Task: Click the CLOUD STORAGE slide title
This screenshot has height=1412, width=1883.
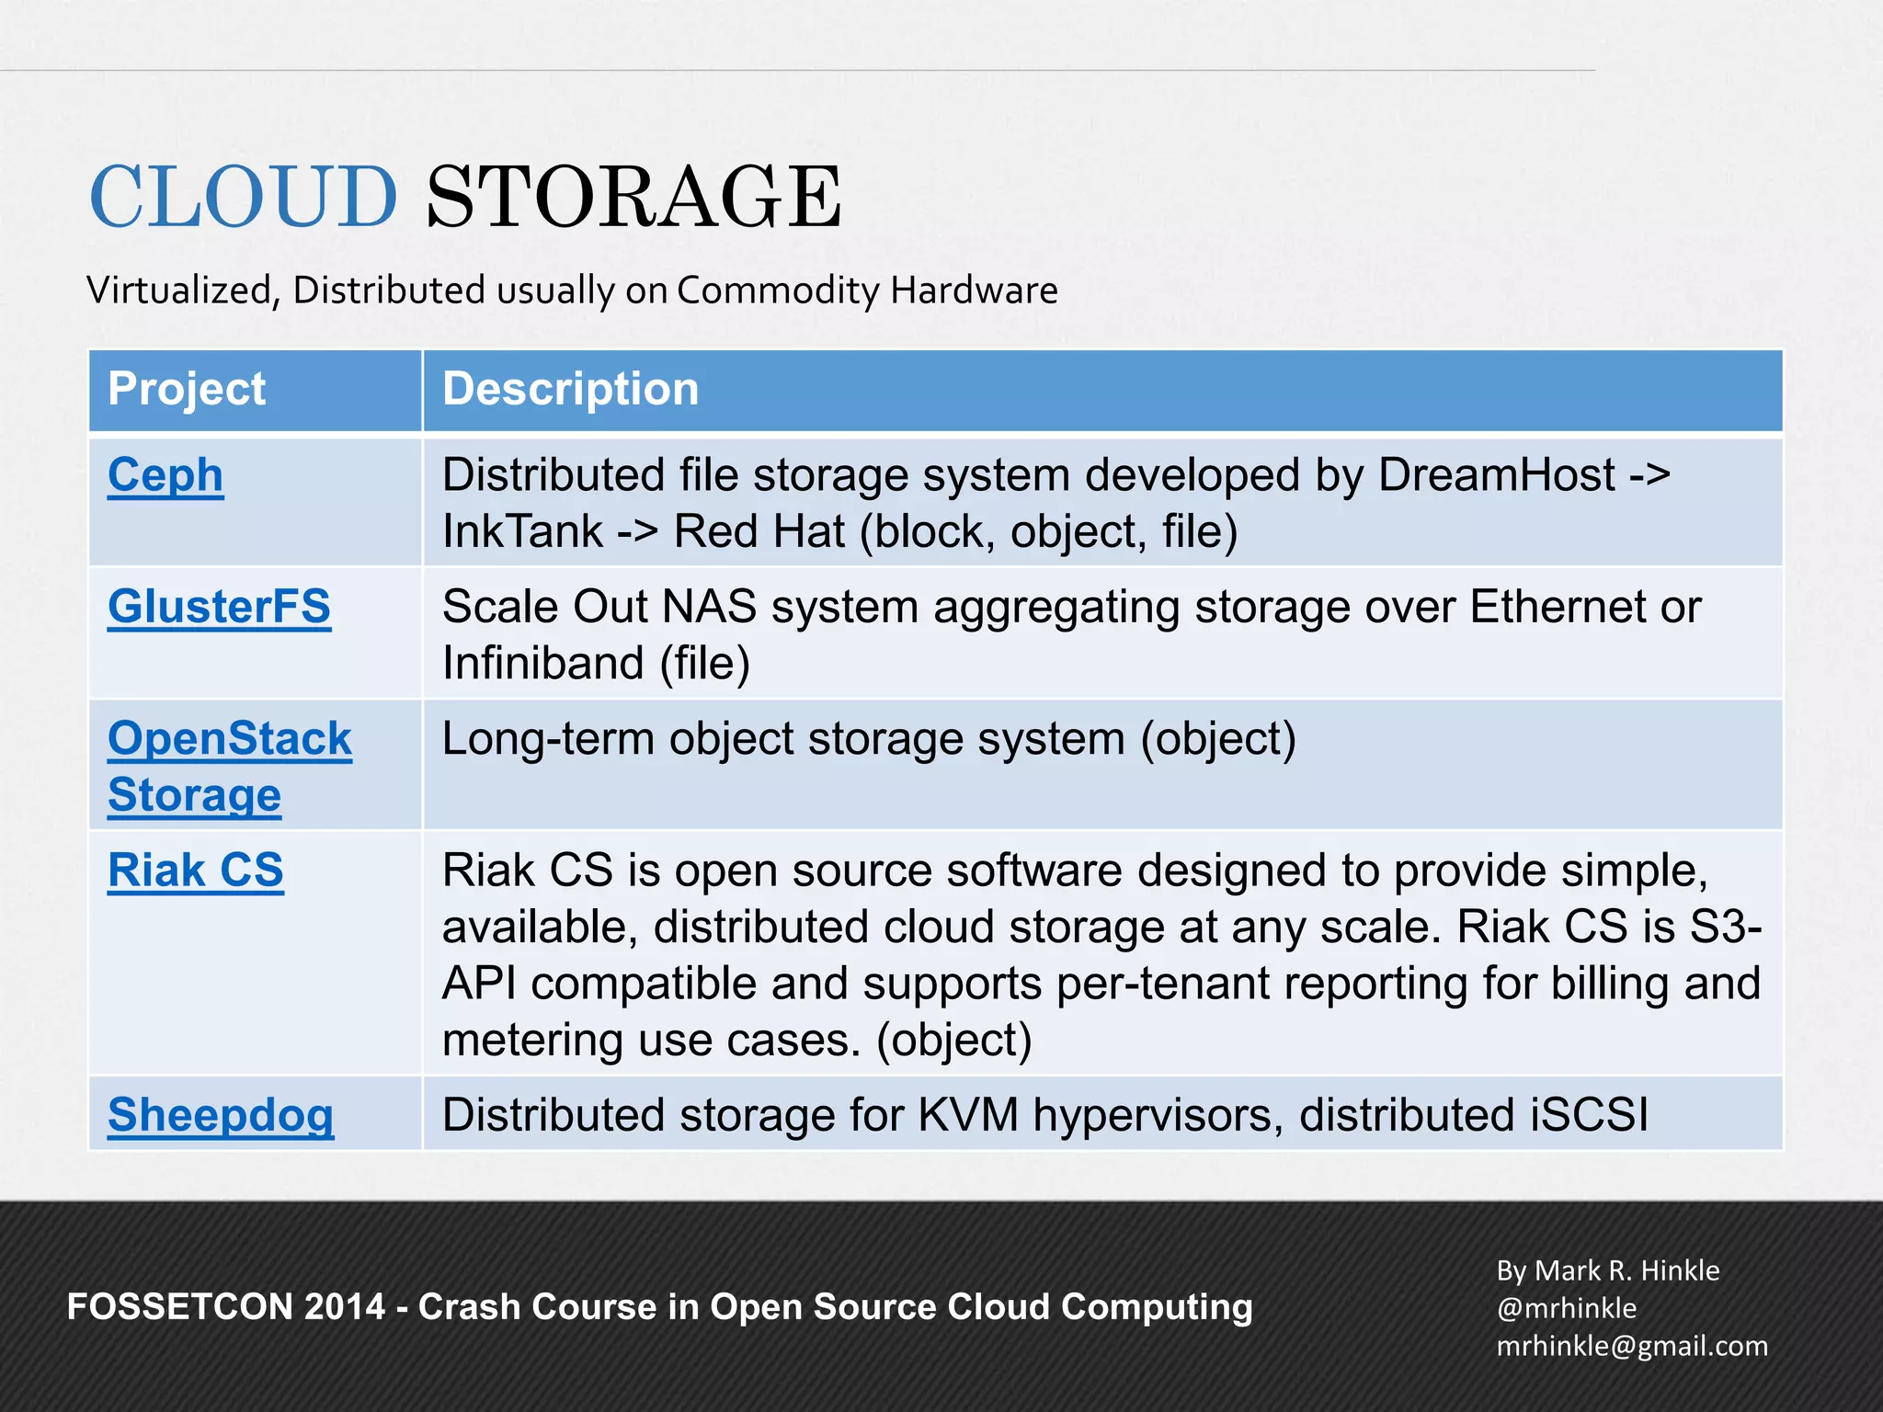Action: (x=464, y=197)
